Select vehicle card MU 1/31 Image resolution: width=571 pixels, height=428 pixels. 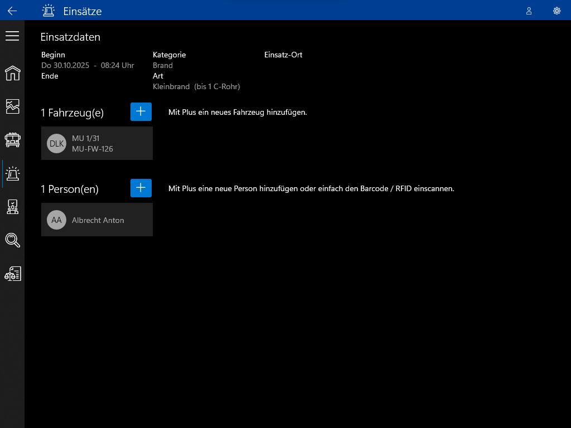point(97,143)
